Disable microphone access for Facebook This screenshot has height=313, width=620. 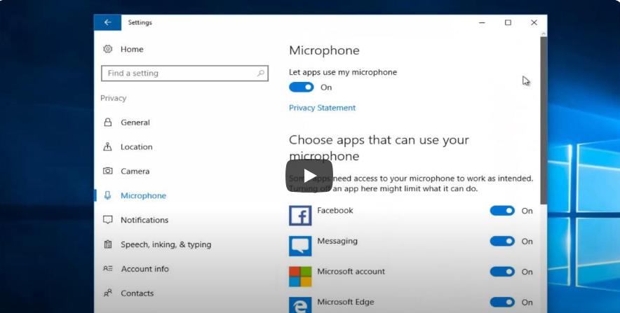(x=502, y=211)
